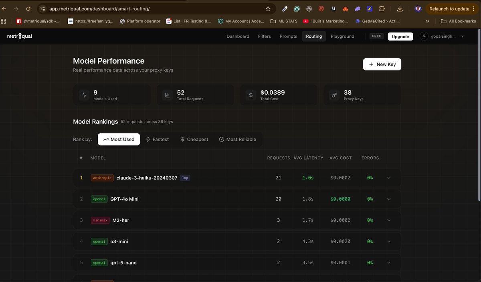Click the FREE plan badge
The width and height of the screenshot is (481, 282).
point(376,36)
